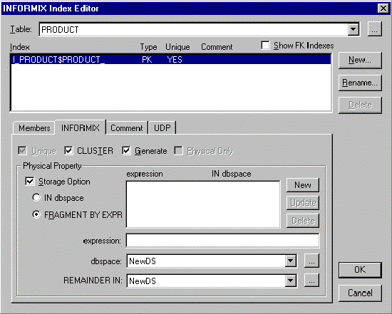392x314 pixels.
Task: Open the Comment tab
Action: (x=126, y=128)
